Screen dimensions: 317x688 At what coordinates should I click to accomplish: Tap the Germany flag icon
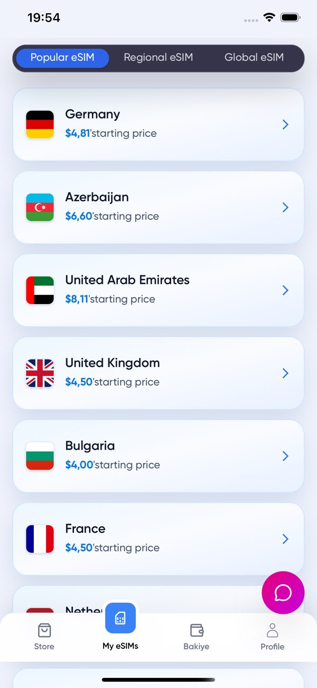point(40,124)
